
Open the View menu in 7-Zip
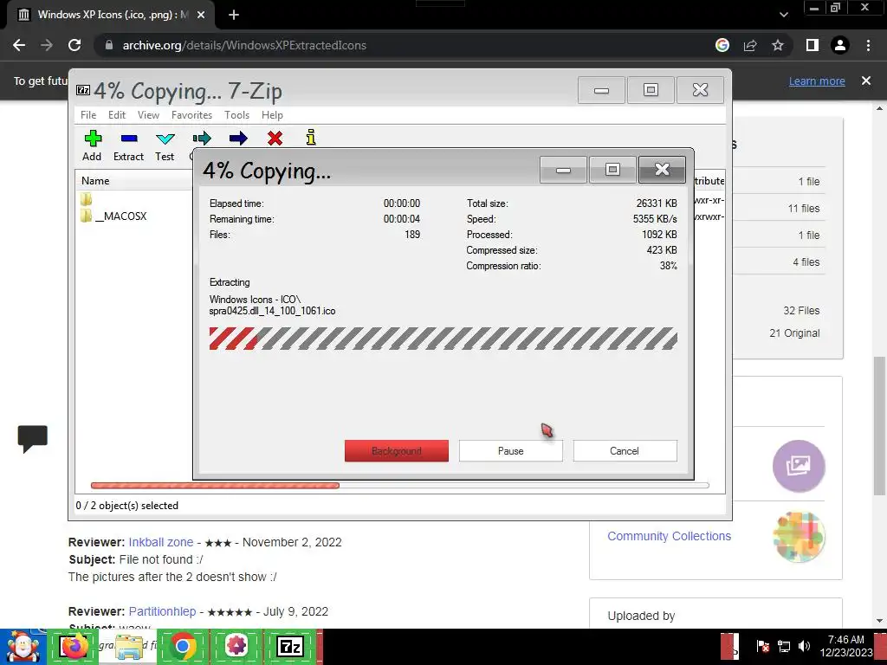click(x=148, y=115)
